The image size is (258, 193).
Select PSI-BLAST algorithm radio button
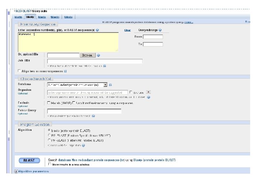[x=49, y=135]
